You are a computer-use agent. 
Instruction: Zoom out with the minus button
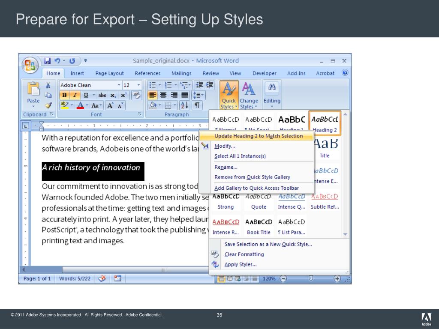(283, 278)
